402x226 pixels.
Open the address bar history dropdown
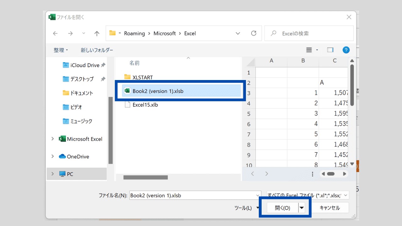[x=238, y=33]
